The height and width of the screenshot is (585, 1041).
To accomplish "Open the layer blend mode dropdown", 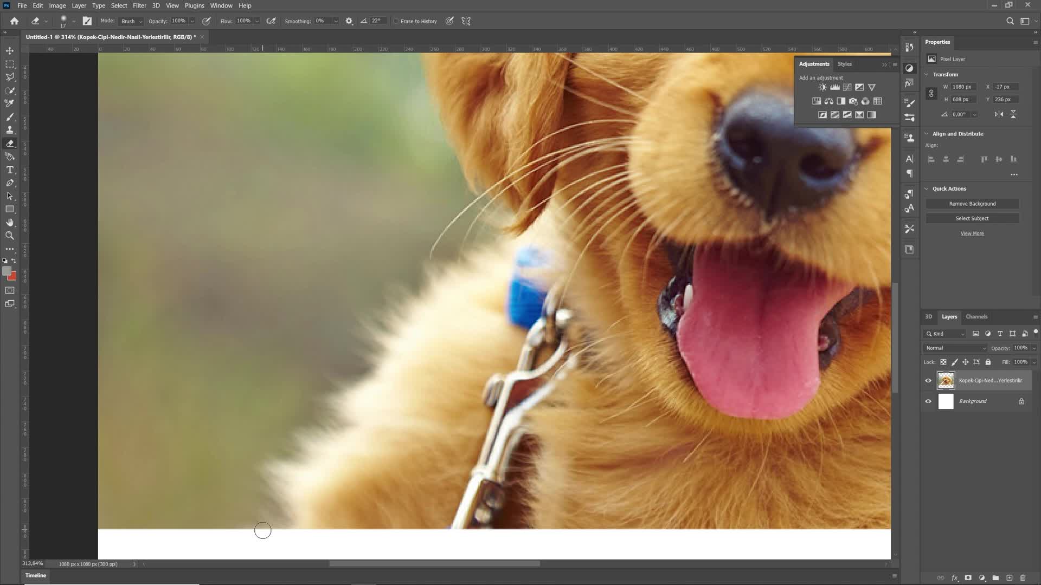I will [955, 348].
